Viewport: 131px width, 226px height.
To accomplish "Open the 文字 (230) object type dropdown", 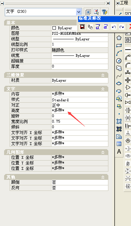I will 79,12.
